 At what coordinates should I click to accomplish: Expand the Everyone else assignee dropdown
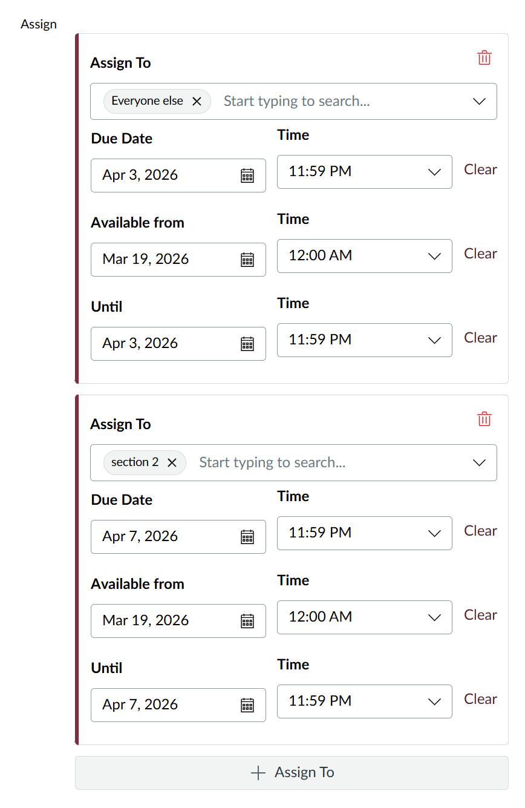point(479,101)
